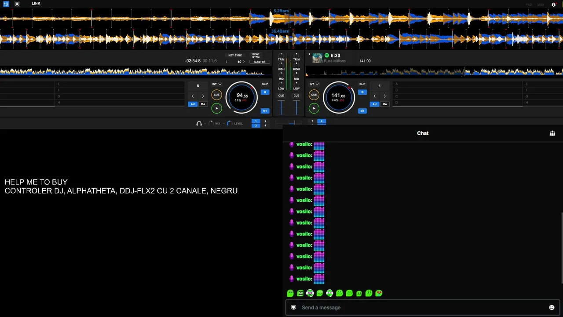Click the deck 2 album artwork thumbnail
The height and width of the screenshot is (317, 563).
click(x=317, y=58)
